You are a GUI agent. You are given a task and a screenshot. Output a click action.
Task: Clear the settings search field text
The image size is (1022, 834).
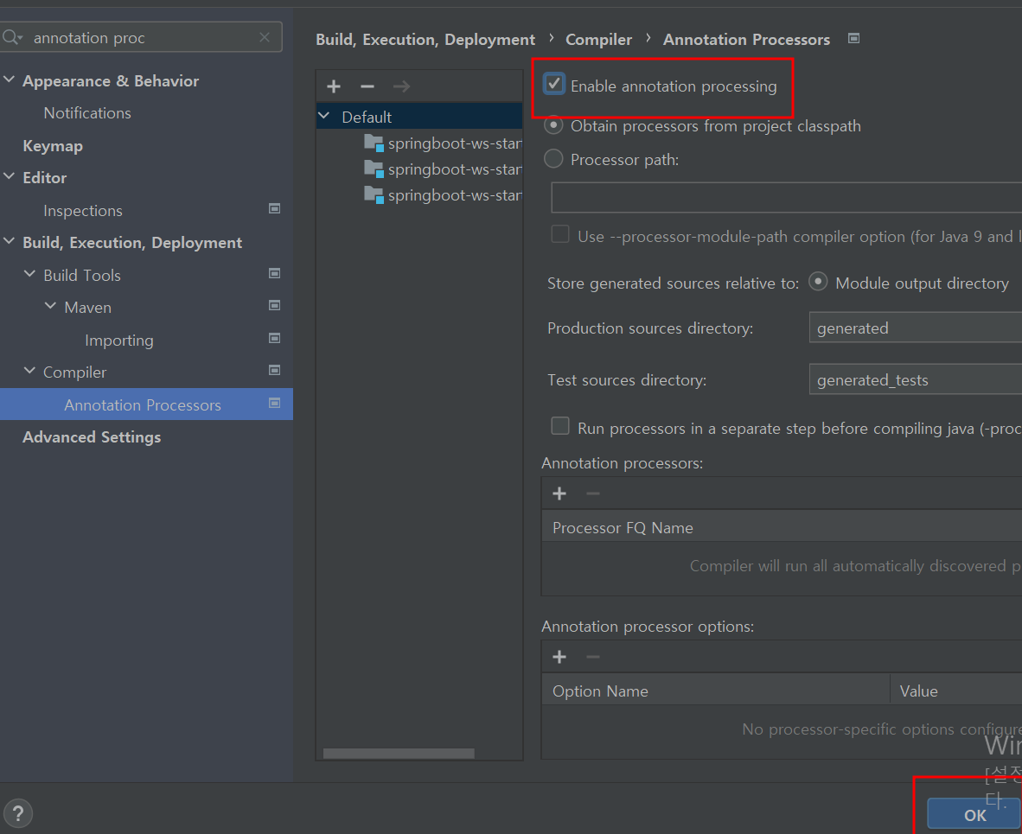pyautogui.click(x=265, y=37)
